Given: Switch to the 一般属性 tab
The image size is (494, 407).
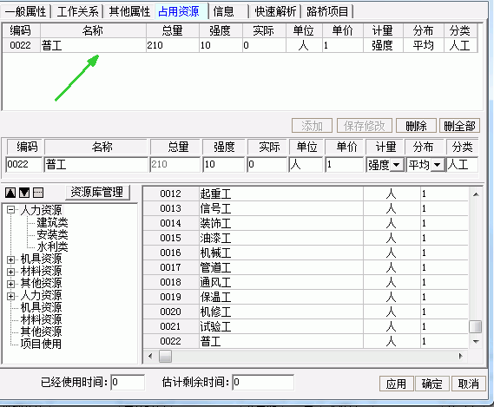Looking at the screenshot, I should pyautogui.click(x=26, y=12).
